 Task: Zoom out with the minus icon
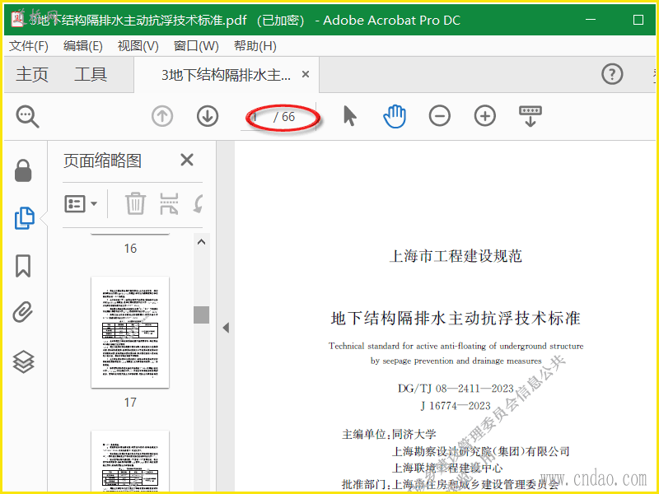point(440,116)
